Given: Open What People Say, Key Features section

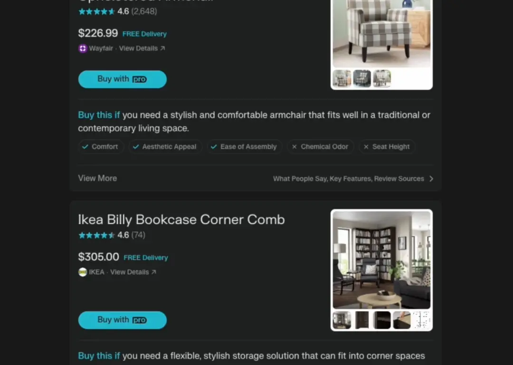Looking at the screenshot, I should pyautogui.click(x=349, y=179).
